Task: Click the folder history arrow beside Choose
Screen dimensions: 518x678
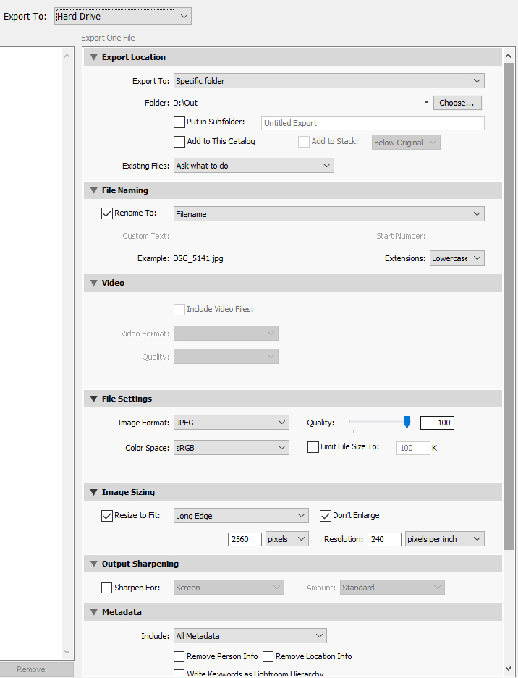Action: click(x=426, y=103)
